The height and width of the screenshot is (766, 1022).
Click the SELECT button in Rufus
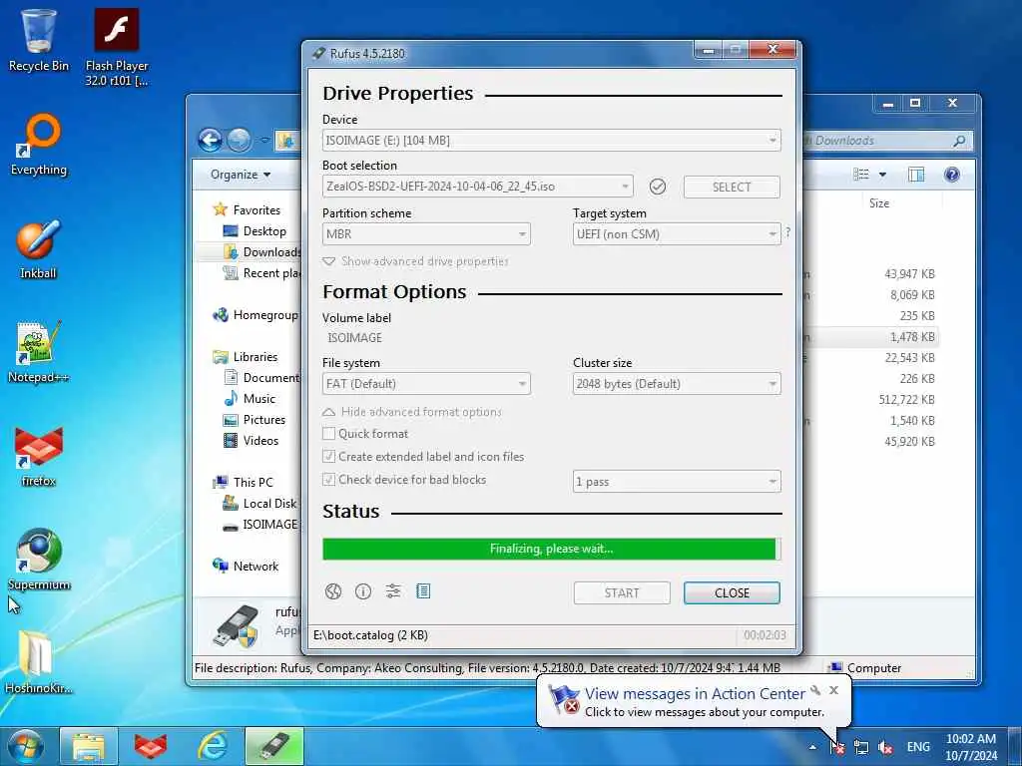[x=732, y=188]
